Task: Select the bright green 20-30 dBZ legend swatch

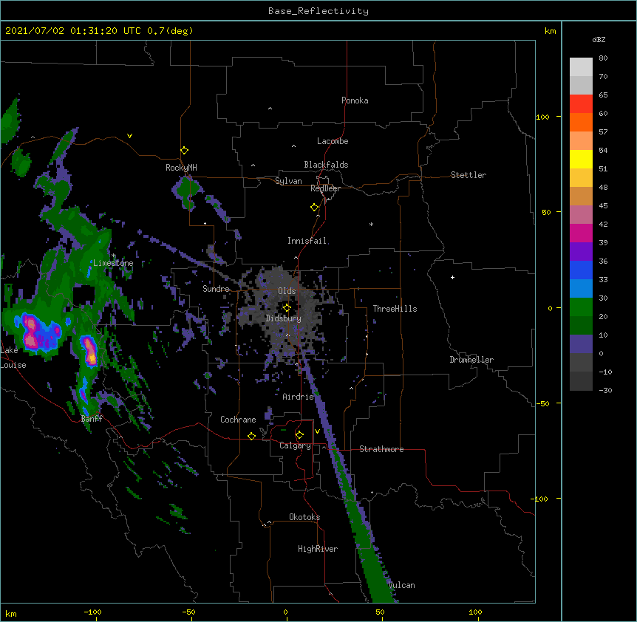Action: point(581,307)
